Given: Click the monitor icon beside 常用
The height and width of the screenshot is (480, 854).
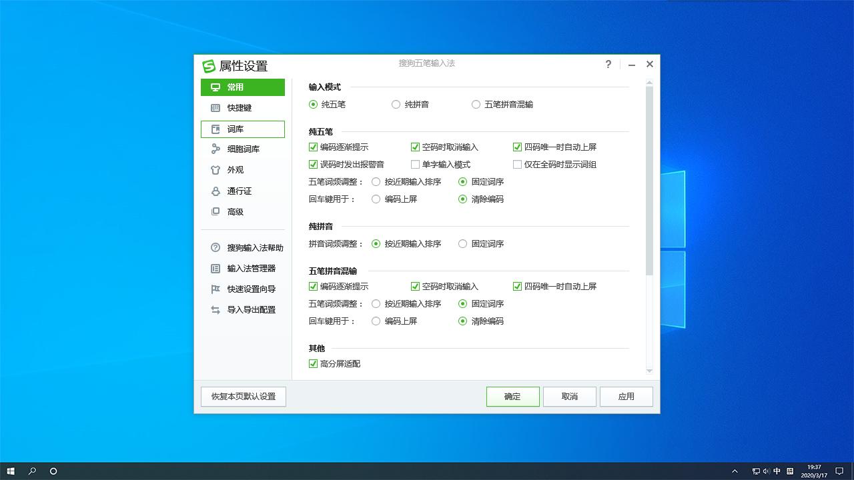Looking at the screenshot, I should click(x=216, y=87).
